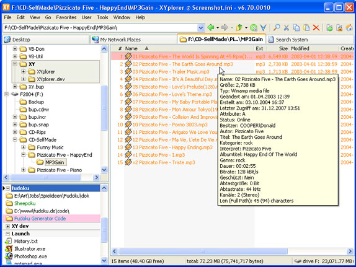Click the Photoshop.exe icon in Launch
Screen dimensions: 356x267
9,256
